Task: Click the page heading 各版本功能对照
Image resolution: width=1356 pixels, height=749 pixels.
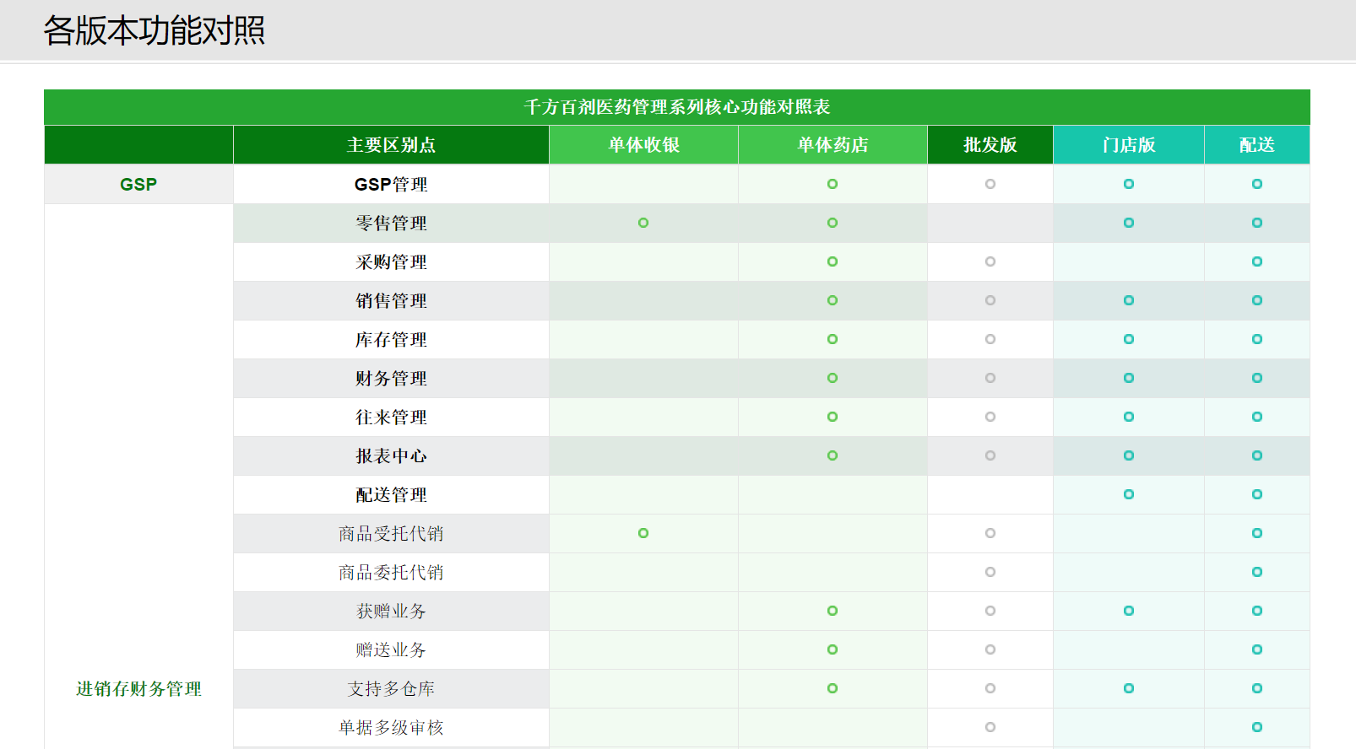Action: (155, 30)
